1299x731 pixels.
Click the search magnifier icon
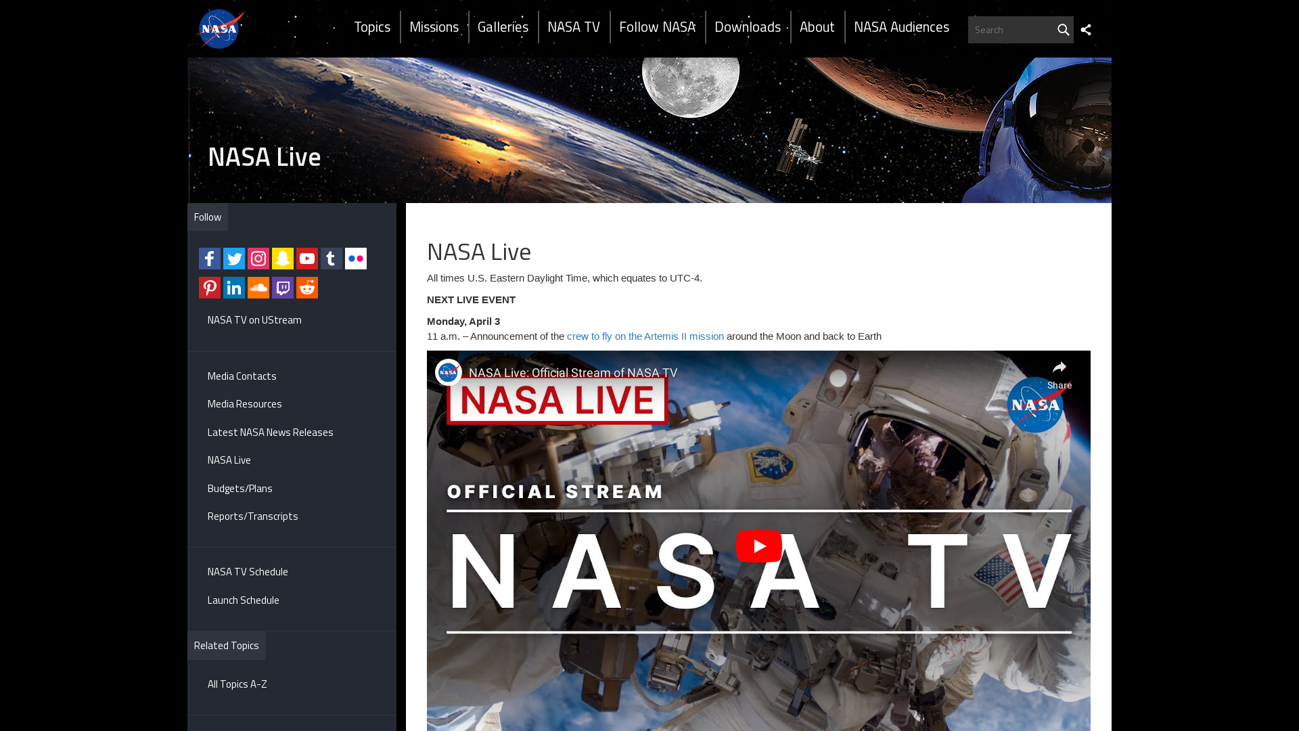pyautogui.click(x=1063, y=30)
